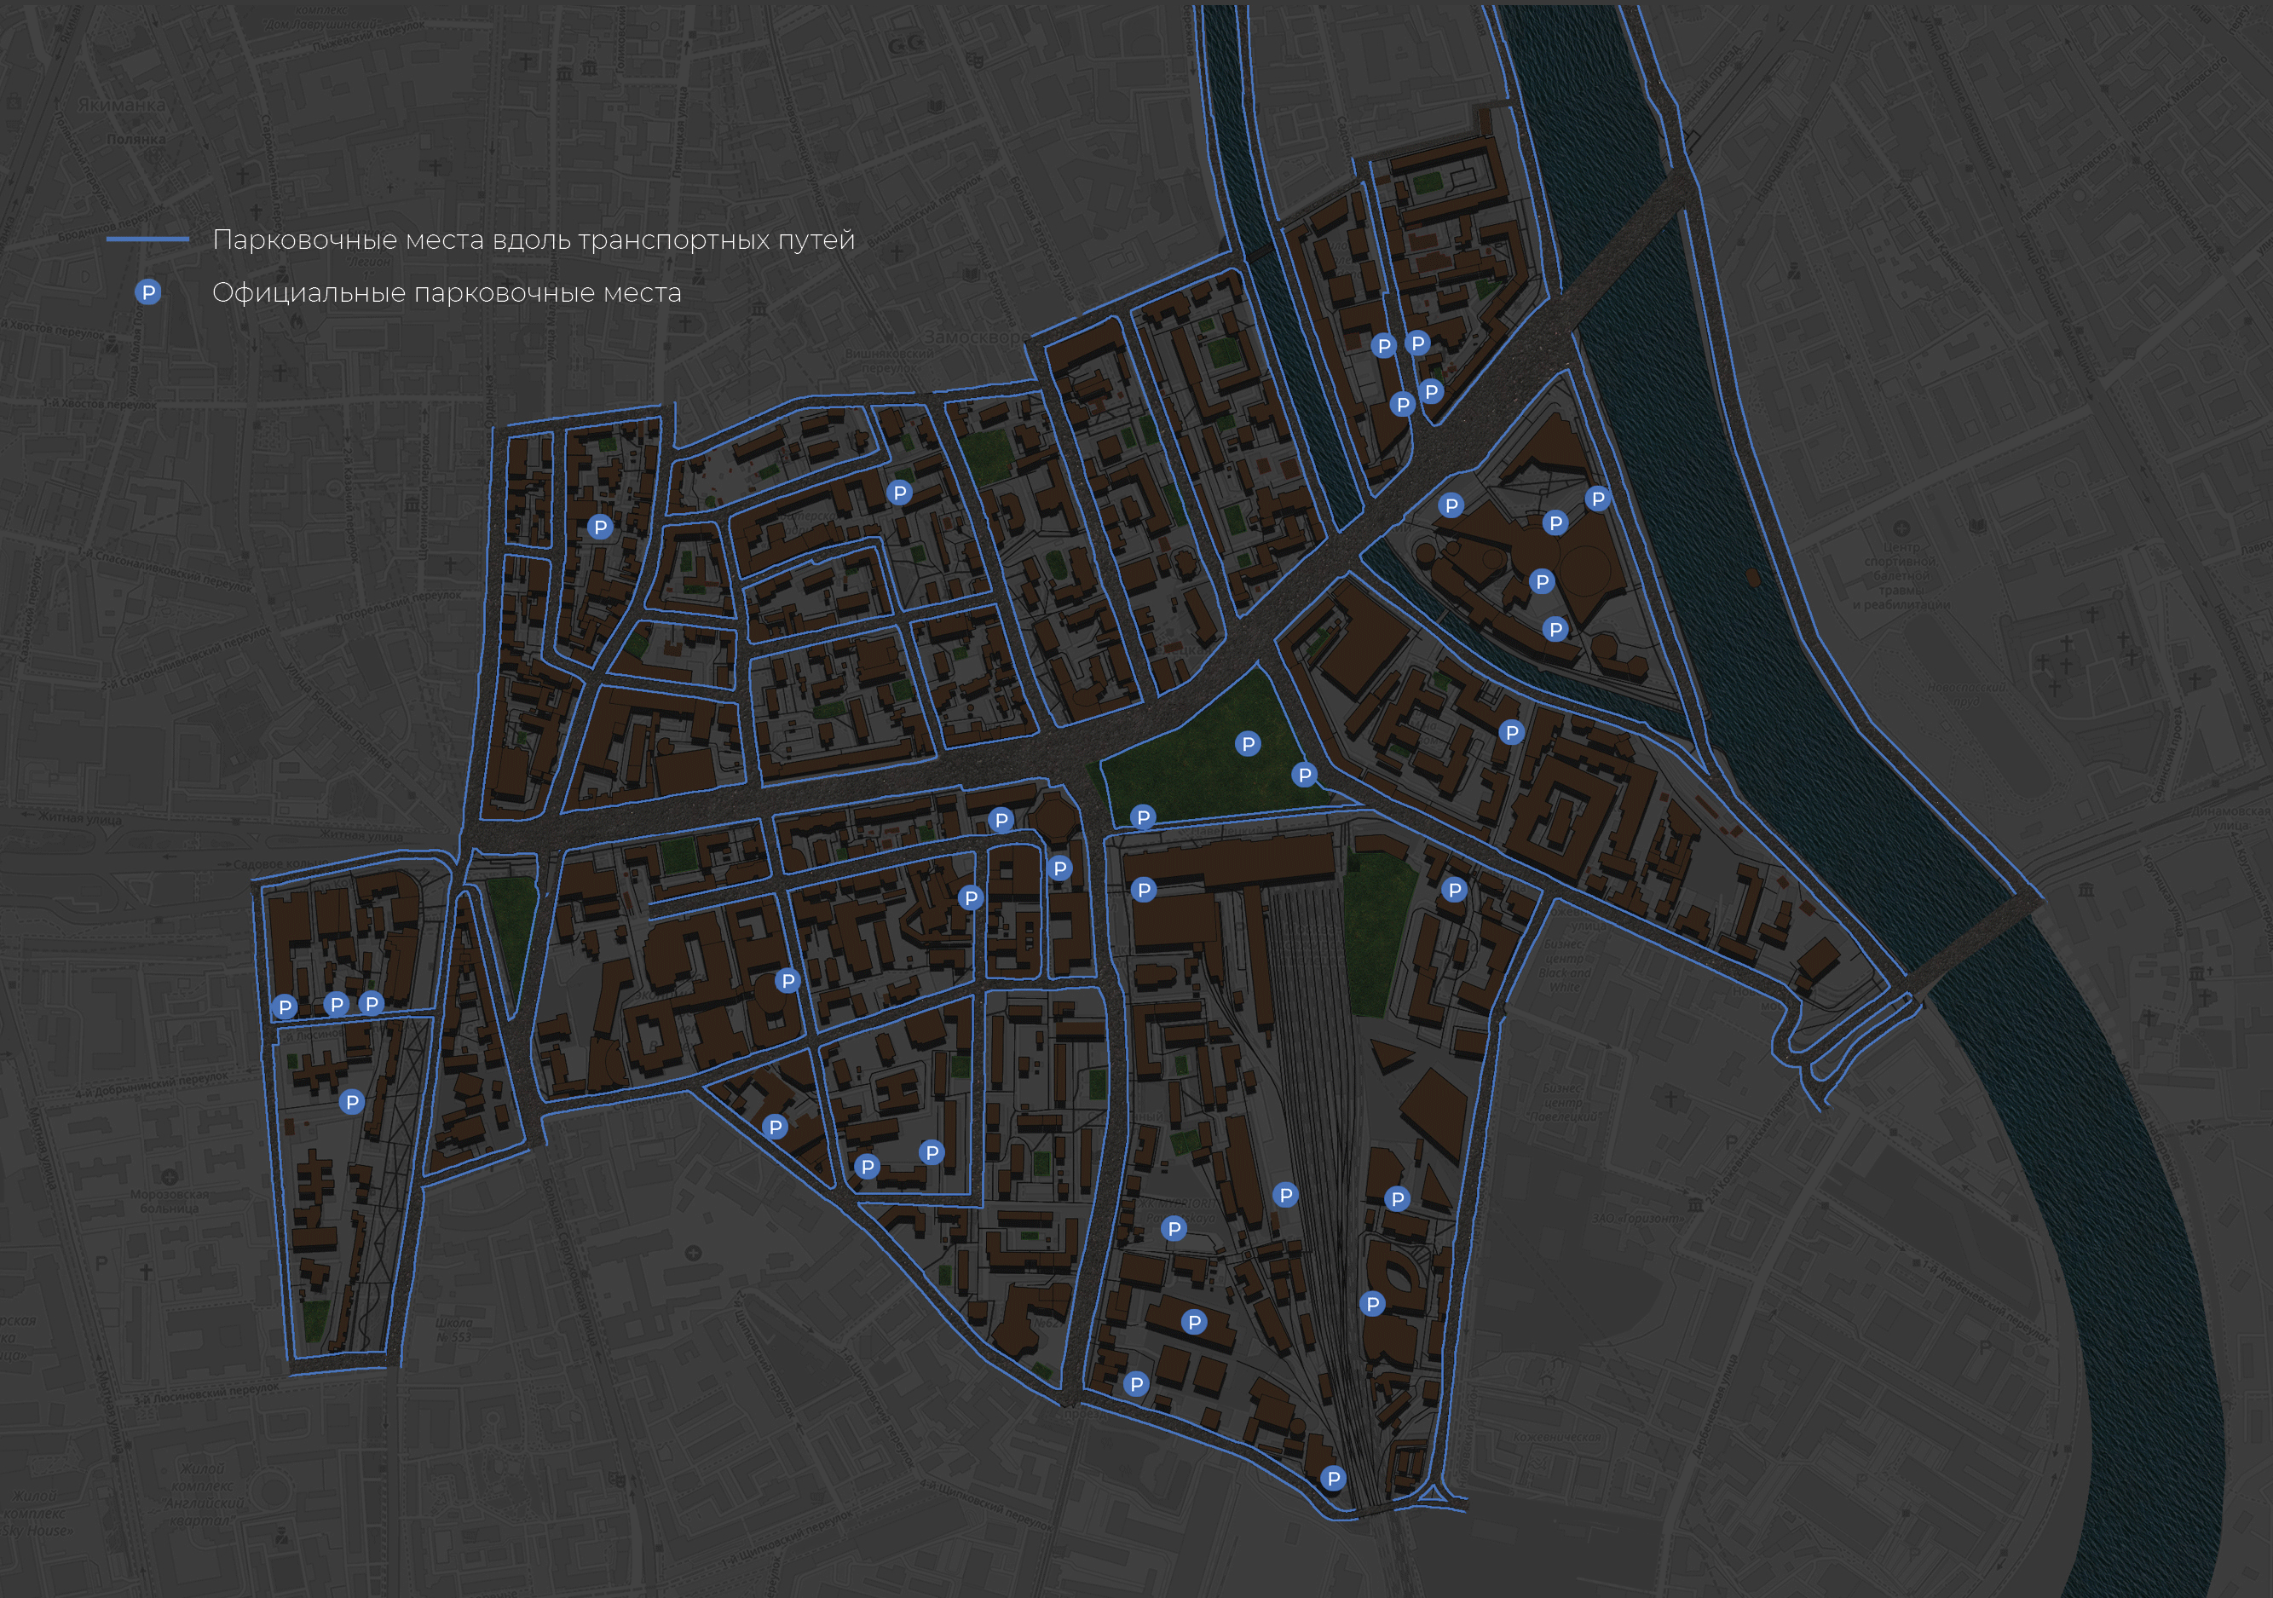
Task: Click bottom-left marker of northern four-marker cluster
Action: [1402, 404]
